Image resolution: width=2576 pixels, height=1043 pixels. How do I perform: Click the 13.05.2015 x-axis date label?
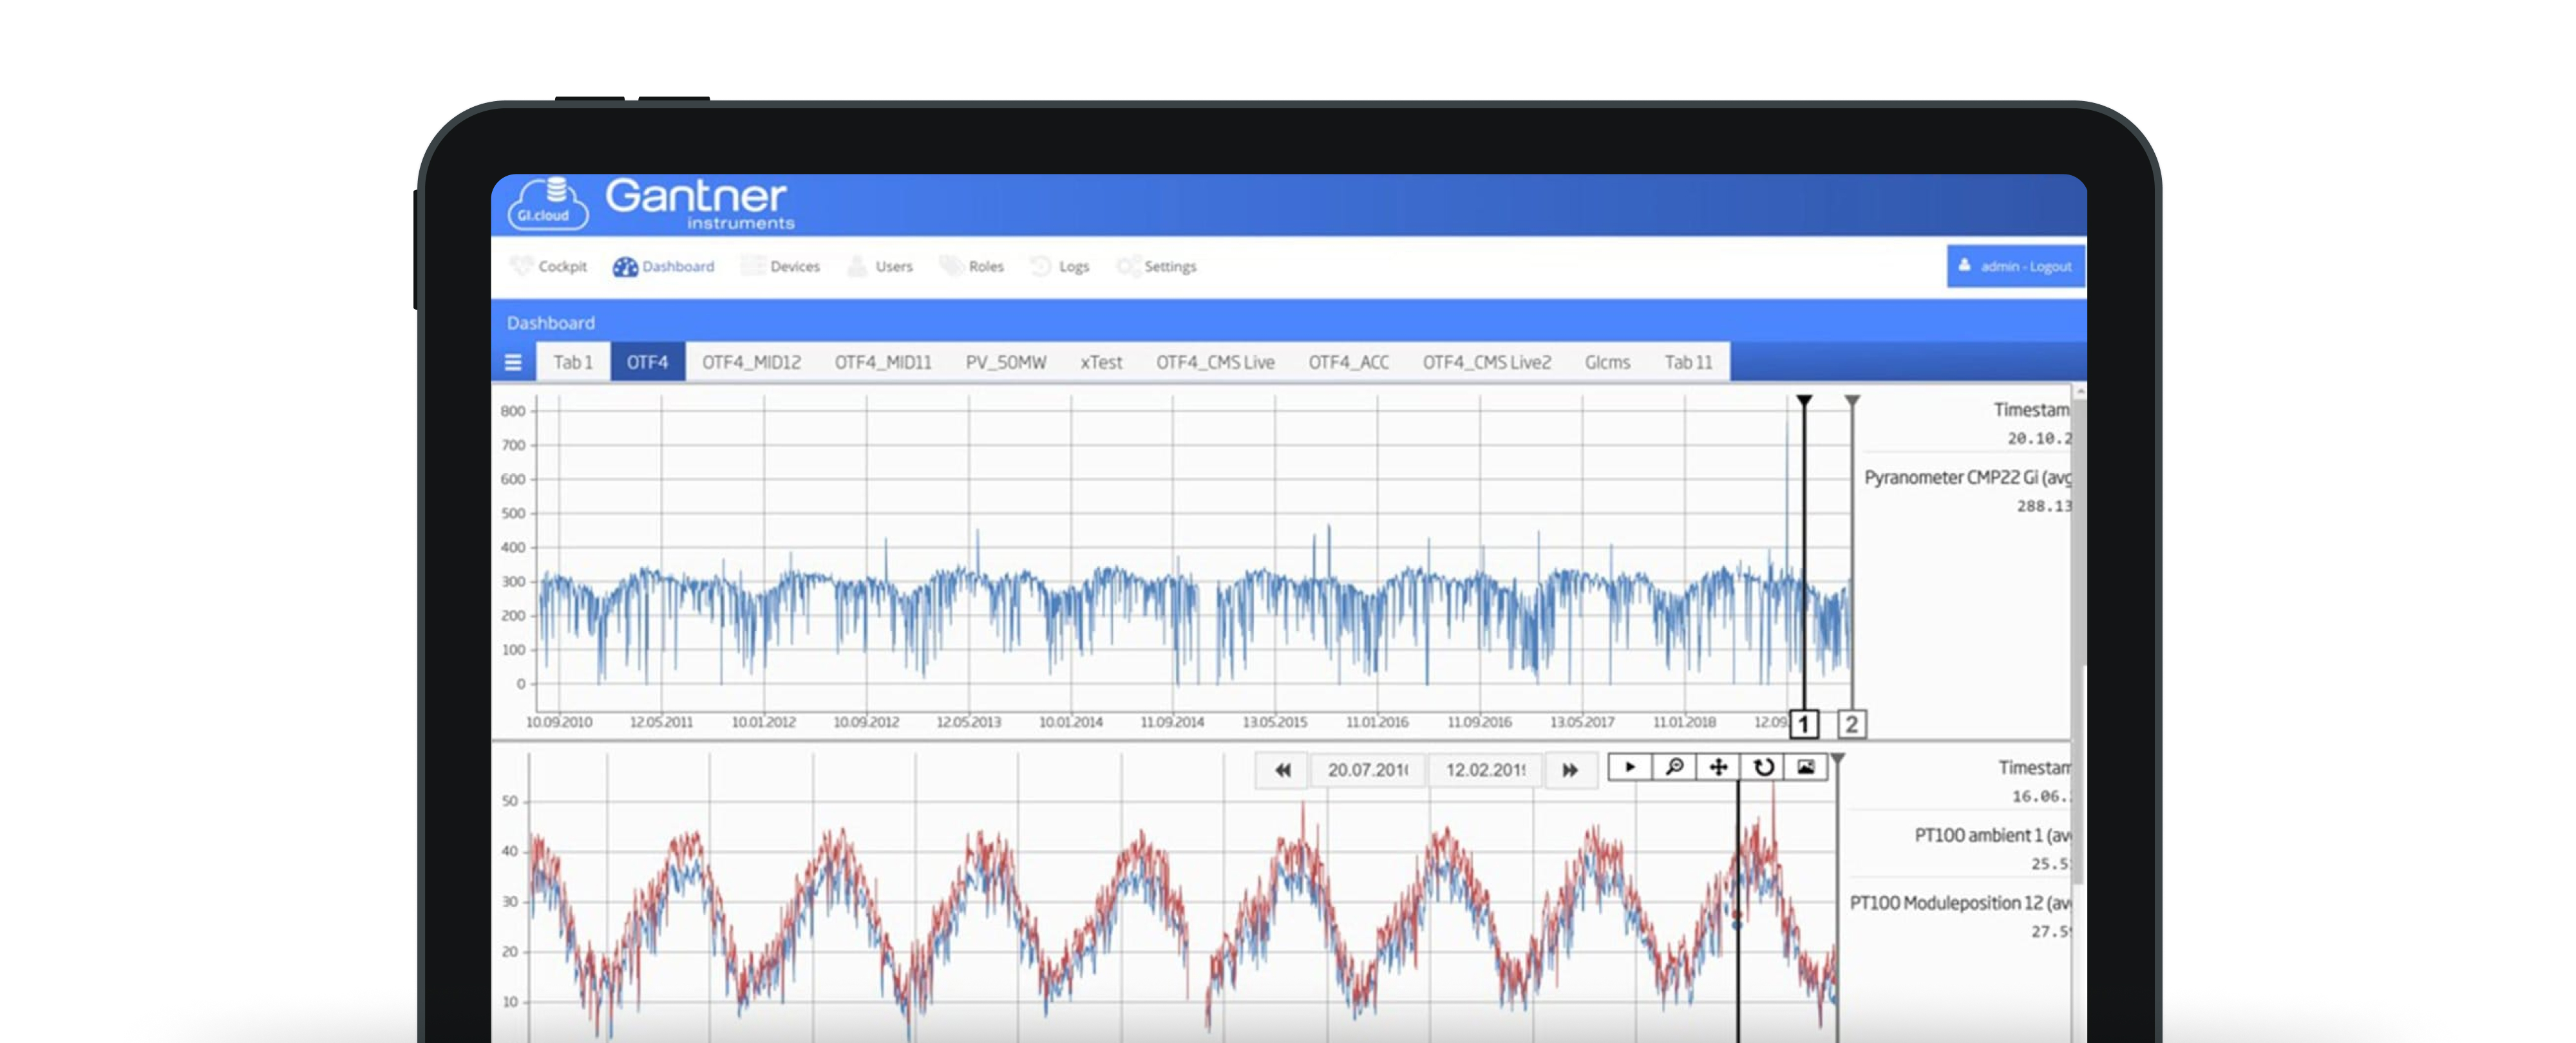(1274, 722)
